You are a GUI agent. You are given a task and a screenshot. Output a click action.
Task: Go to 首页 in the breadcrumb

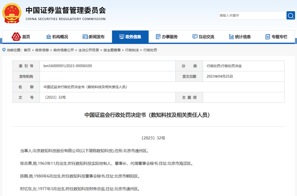click(27, 50)
